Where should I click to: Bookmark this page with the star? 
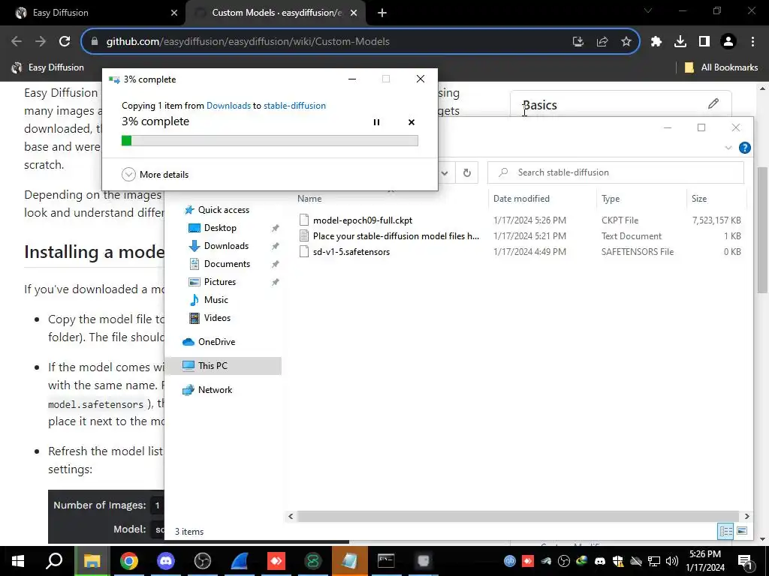coord(626,42)
